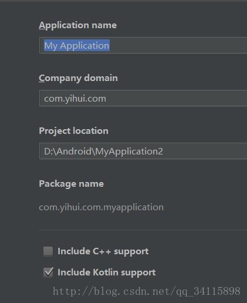Click the 'qq_34115898' portion of watermark
Image resolution: width=247 pixels, height=303 pixels.
tap(208, 291)
